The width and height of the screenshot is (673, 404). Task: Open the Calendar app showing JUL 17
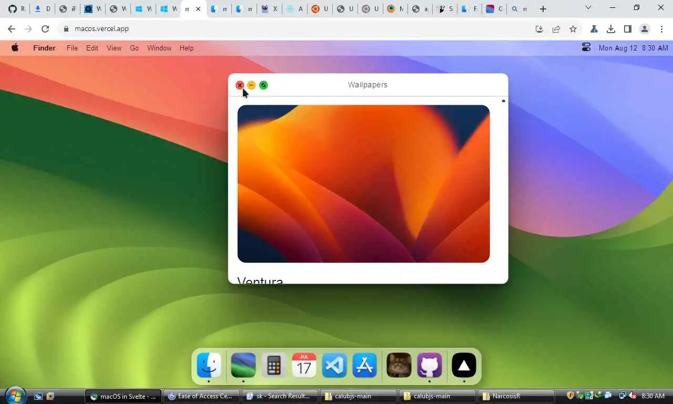click(x=304, y=365)
